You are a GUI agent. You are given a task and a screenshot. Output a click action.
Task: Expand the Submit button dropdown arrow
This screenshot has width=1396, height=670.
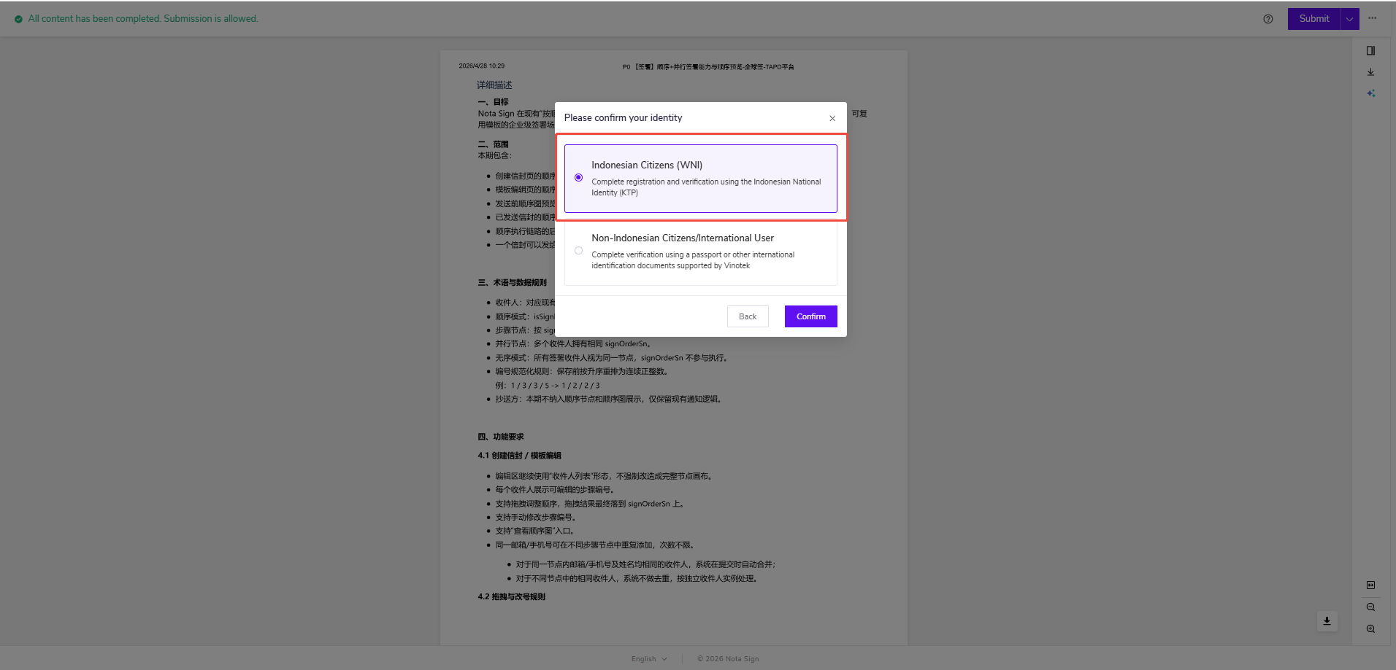click(1349, 19)
